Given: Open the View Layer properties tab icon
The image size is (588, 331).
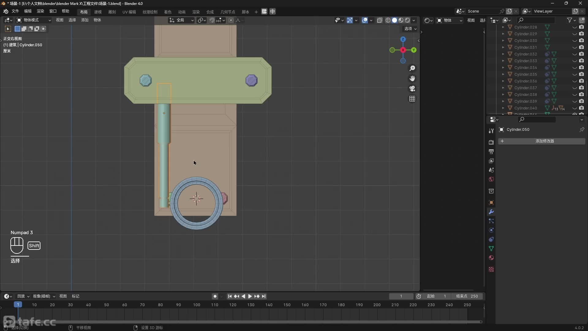Looking at the screenshot, I should [491, 161].
